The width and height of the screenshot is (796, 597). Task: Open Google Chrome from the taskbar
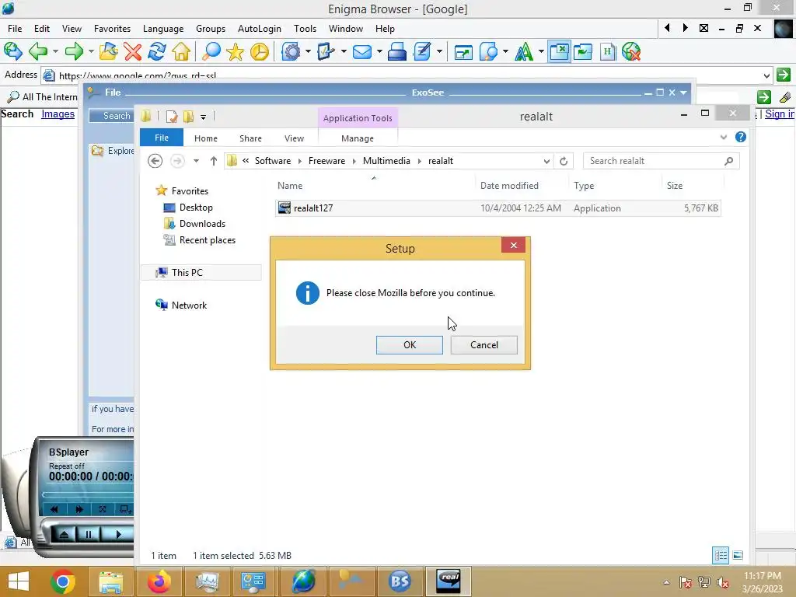63,581
